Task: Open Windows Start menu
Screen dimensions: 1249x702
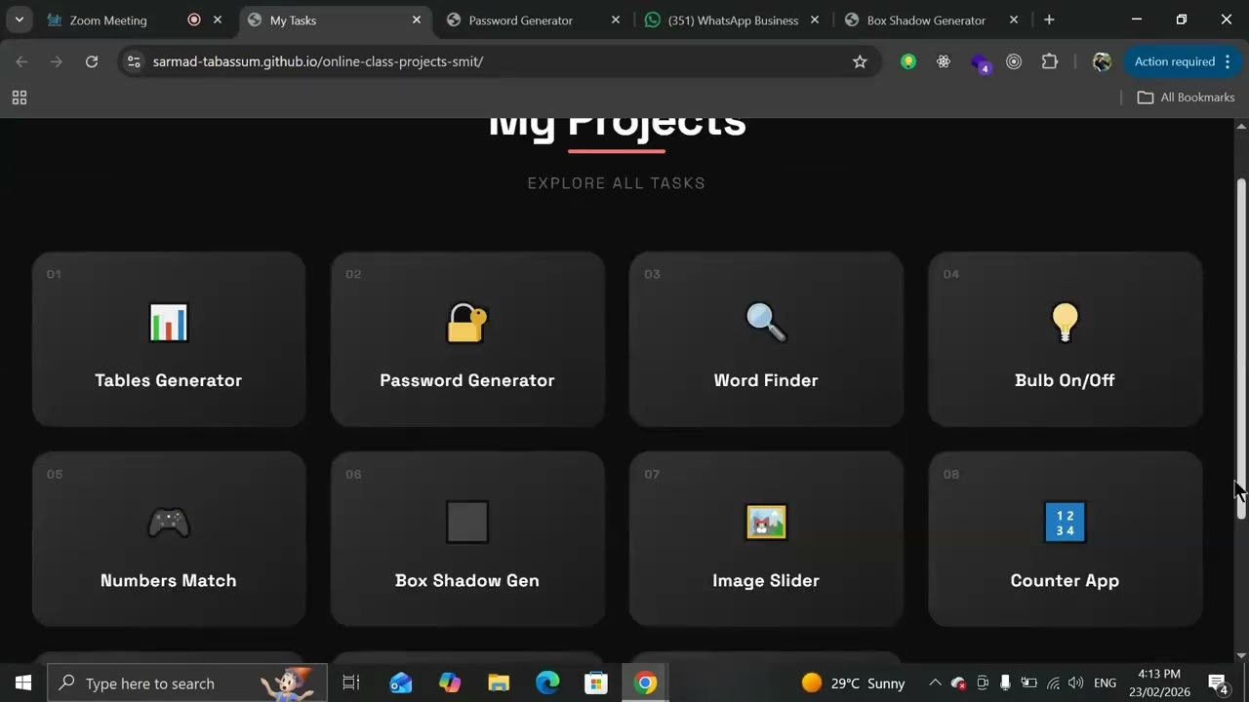Action: (x=23, y=682)
